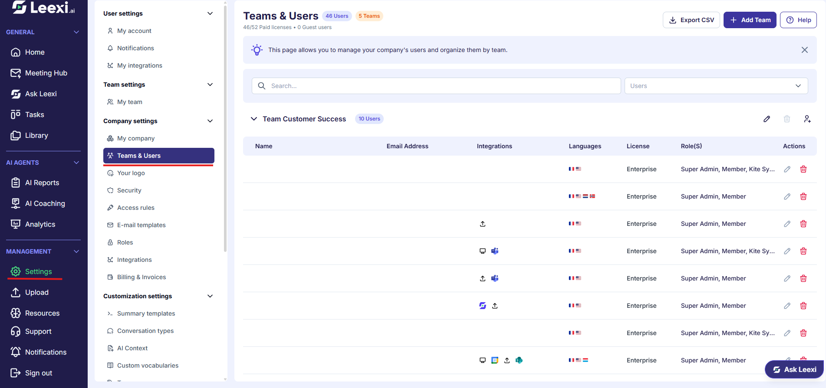Click Export CSV button
This screenshot has height=388, width=826.
[691, 20]
